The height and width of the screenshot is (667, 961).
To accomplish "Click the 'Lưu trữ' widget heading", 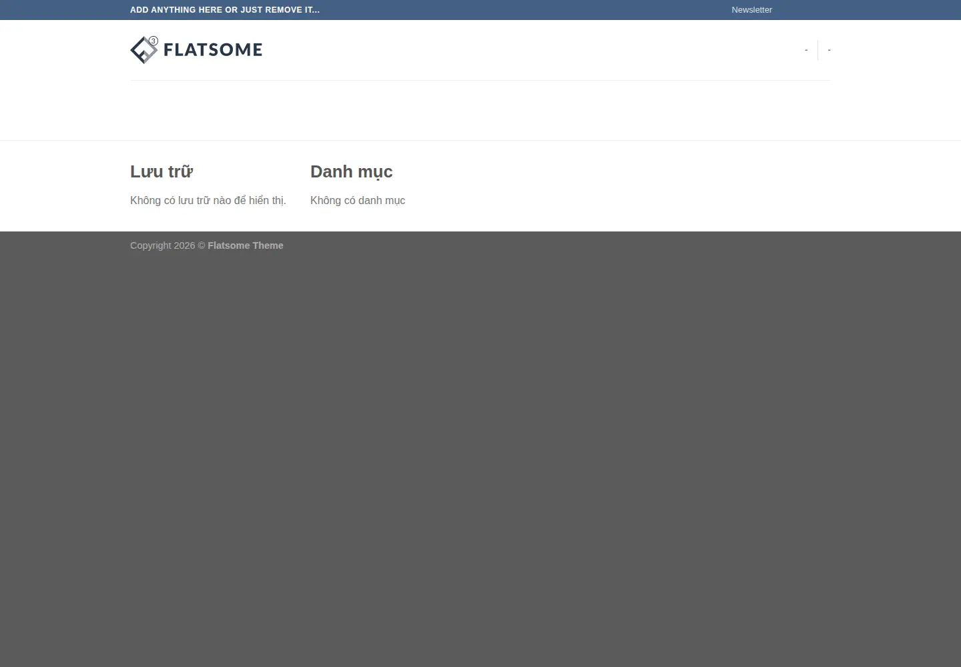I will [x=162, y=171].
